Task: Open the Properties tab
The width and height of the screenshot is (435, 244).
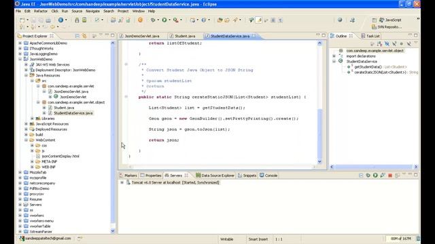Action: [151, 176]
